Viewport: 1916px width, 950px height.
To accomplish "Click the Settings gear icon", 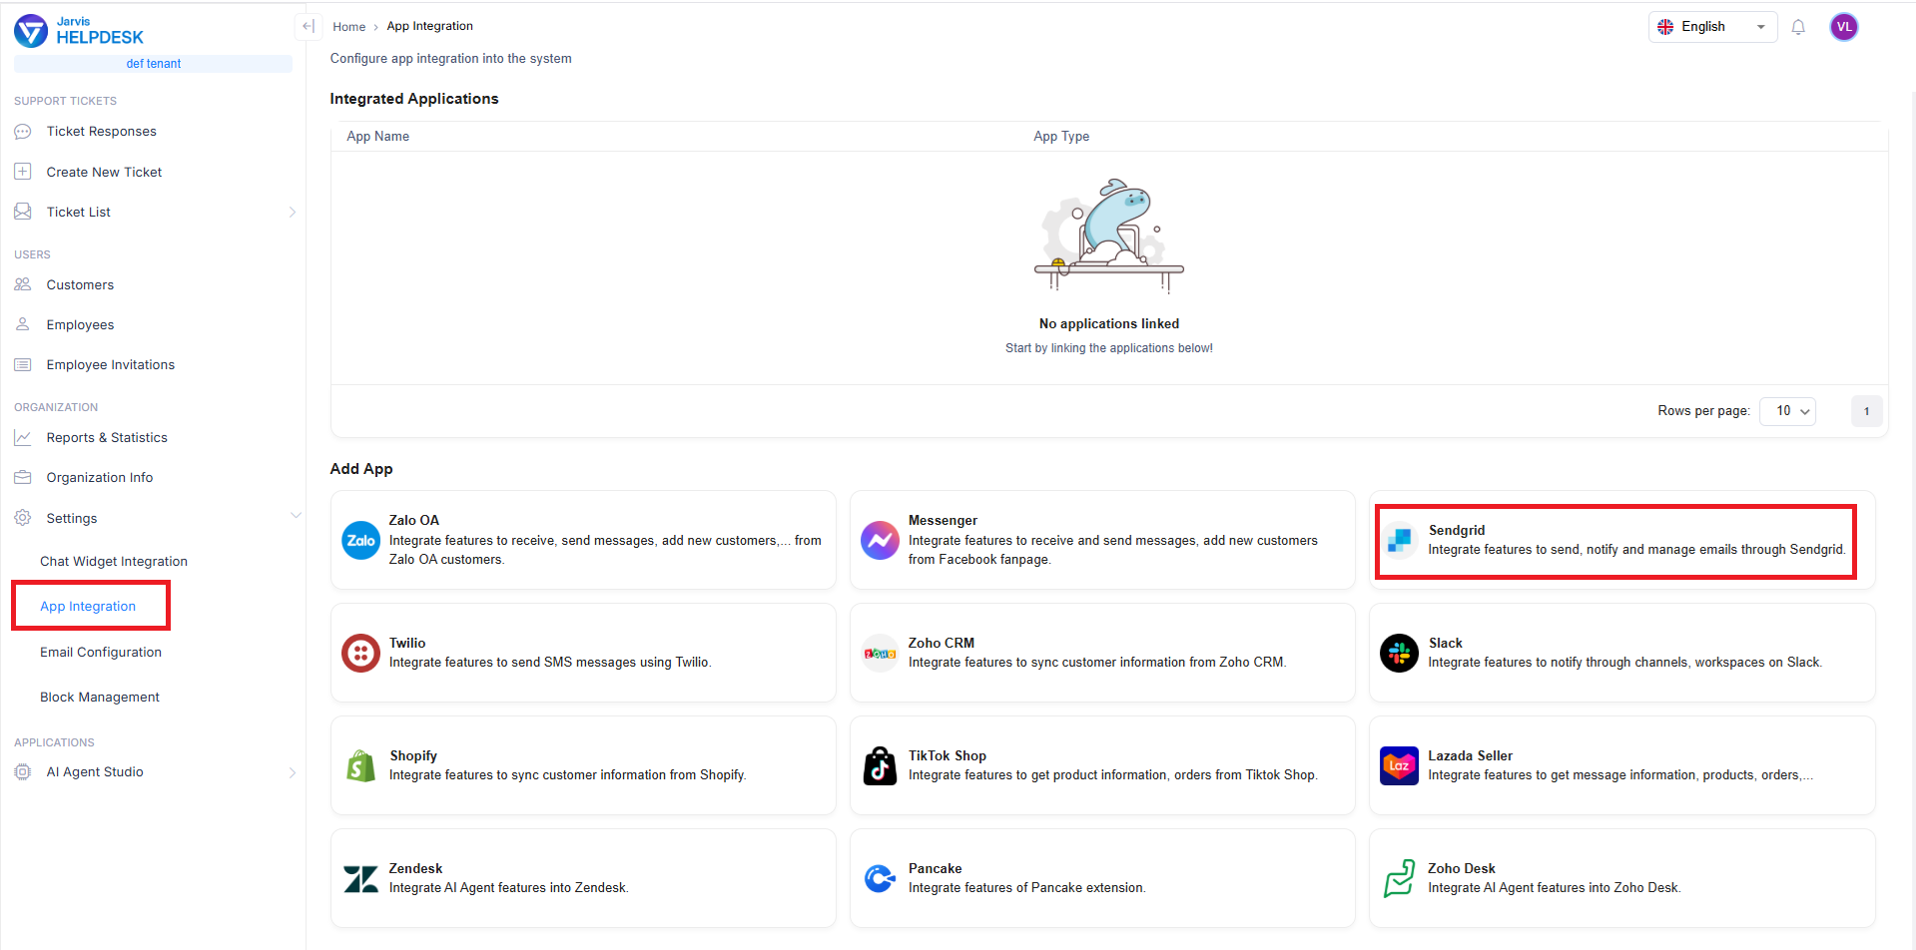I will tap(23, 518).
